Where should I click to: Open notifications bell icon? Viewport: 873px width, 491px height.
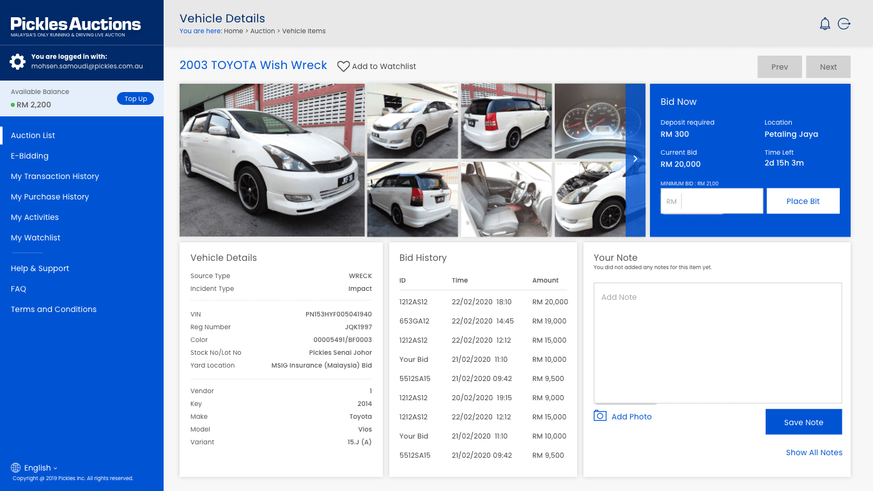pyautogui.click(x=825, y=24)
